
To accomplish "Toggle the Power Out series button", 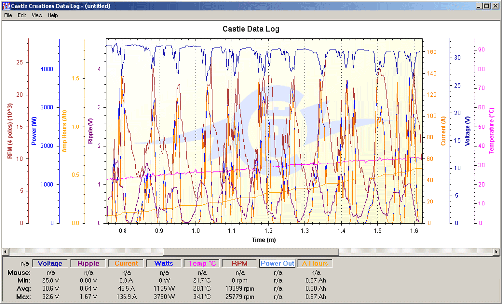I will (x=277, y=263).
